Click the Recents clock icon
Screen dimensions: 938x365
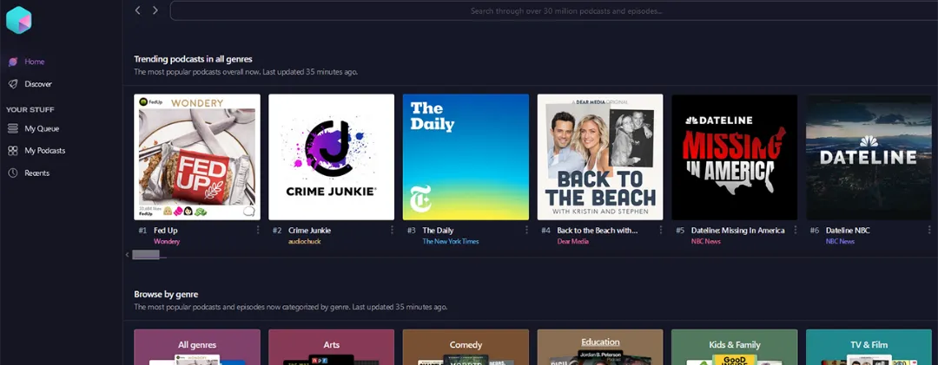coord(12,173)
